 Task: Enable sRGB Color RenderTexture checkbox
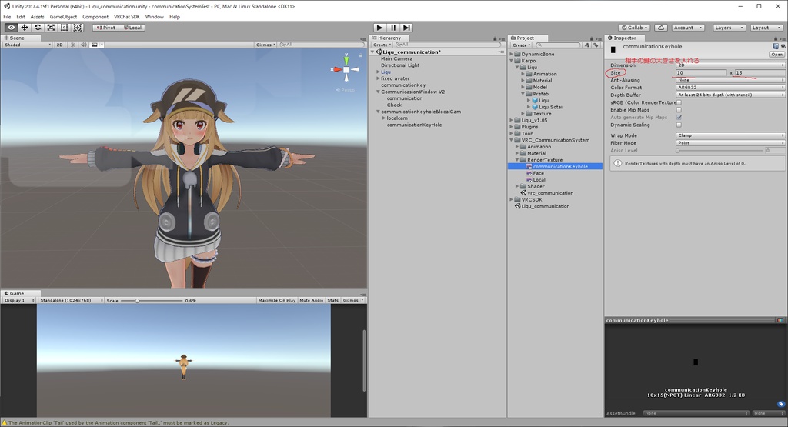click(x=679, y=102)
